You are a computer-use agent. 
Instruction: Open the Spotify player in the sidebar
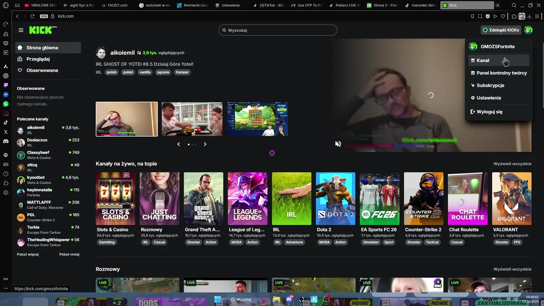pos(6,155)
